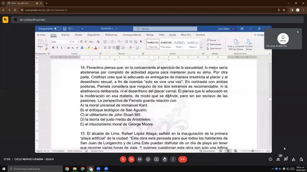Open host controls lock icon
Image resolution: width=307 pixels, height=172 pixels.
pyautogui.click(x=301, y=159)
